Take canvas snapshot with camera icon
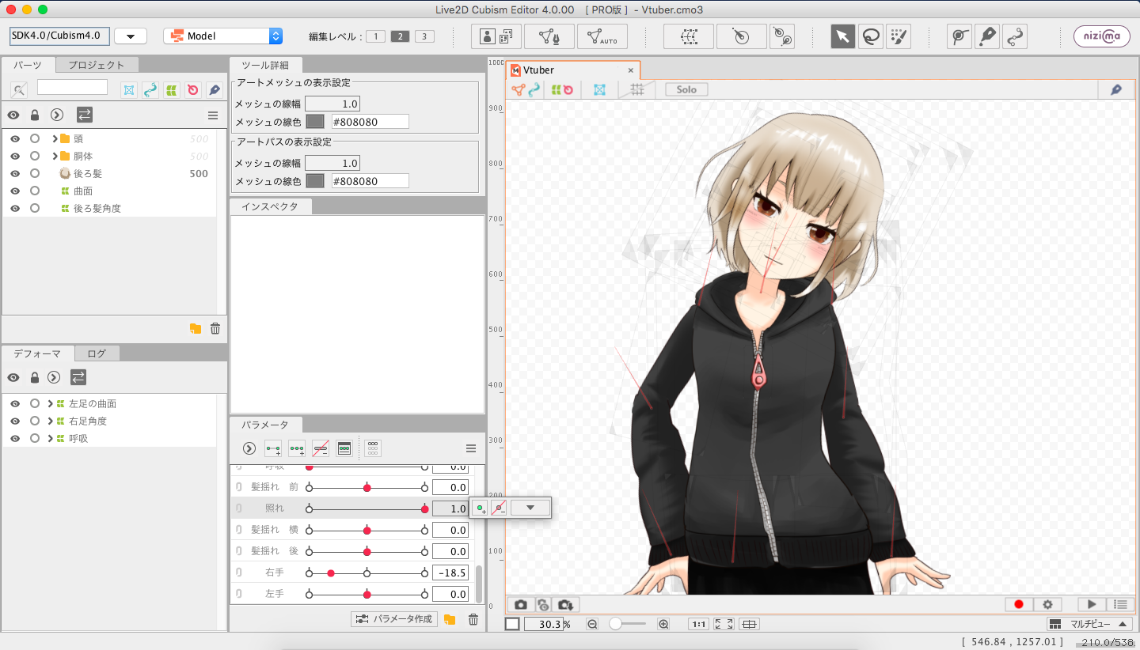 (x=521, y=604)
